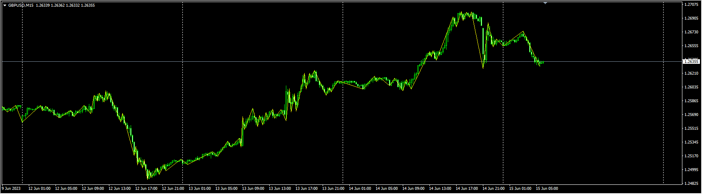Click the 13 Jun 01:00 time label
The width and height of the screenshot is (702, 194).
[x=199, y=189]
